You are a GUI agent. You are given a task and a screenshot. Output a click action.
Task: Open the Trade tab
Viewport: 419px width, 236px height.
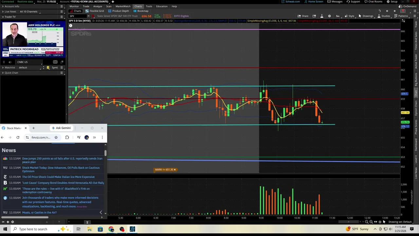click(86, 6)
